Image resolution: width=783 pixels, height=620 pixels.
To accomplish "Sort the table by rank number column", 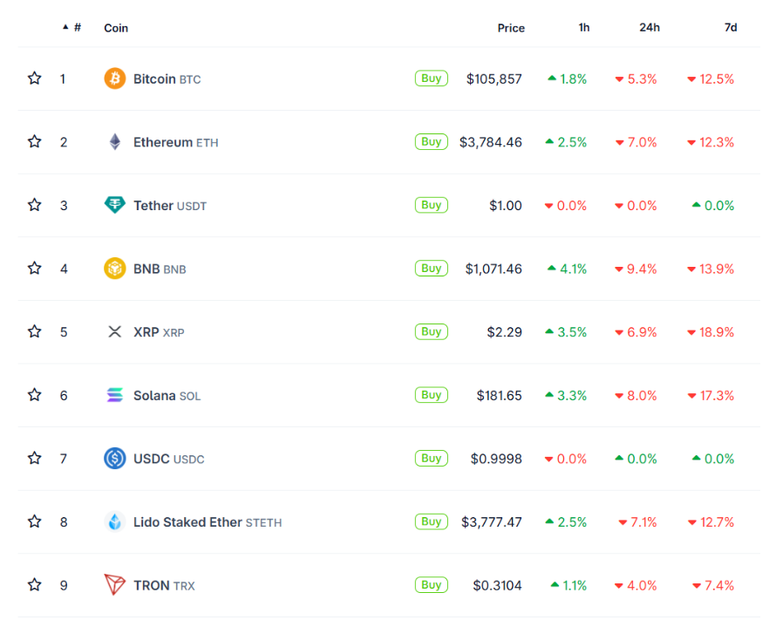I will click(77, 28).
